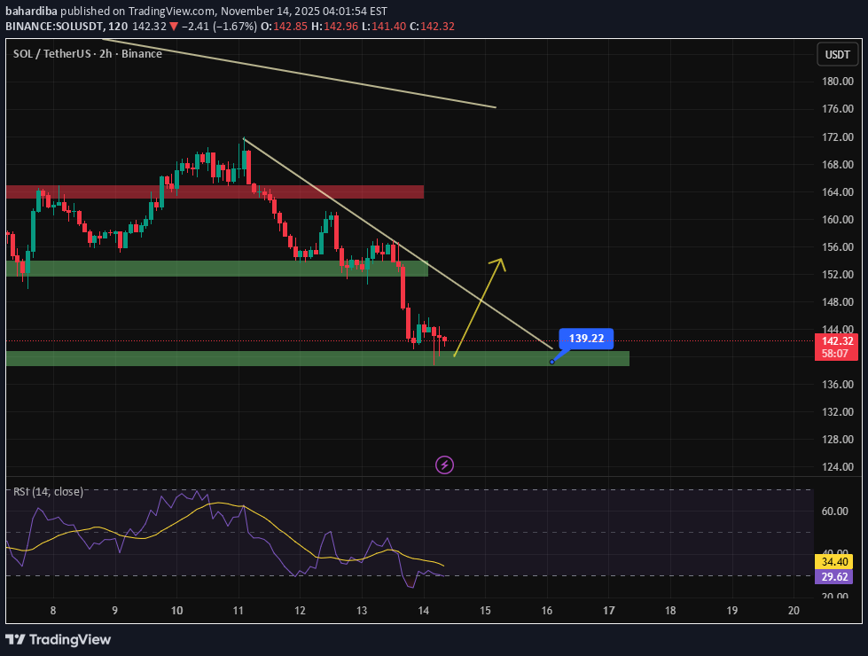
Task: Select the blue 139.22 price callout
Action: pos(585,339)
